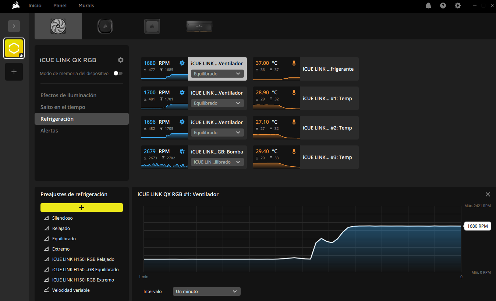
Task: Click thermometer icon on 28.90 °C card
Action: [x=294, y=92]
